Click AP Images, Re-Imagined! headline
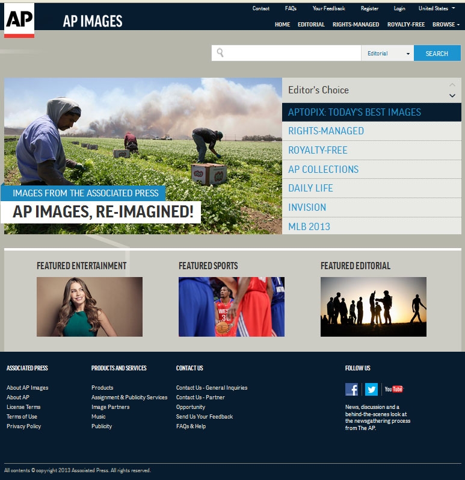Screen dimensions: 465x480 tap(103, 212)
